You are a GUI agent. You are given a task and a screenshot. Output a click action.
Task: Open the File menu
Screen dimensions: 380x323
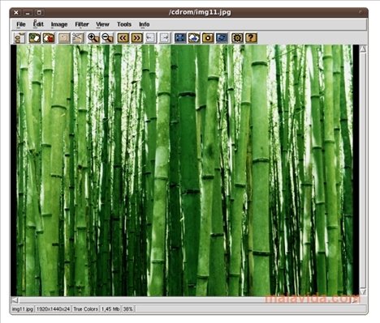click(21, 24)
